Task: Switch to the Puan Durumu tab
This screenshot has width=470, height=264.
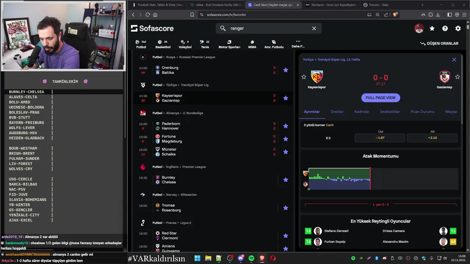Action: pos(422,112)
